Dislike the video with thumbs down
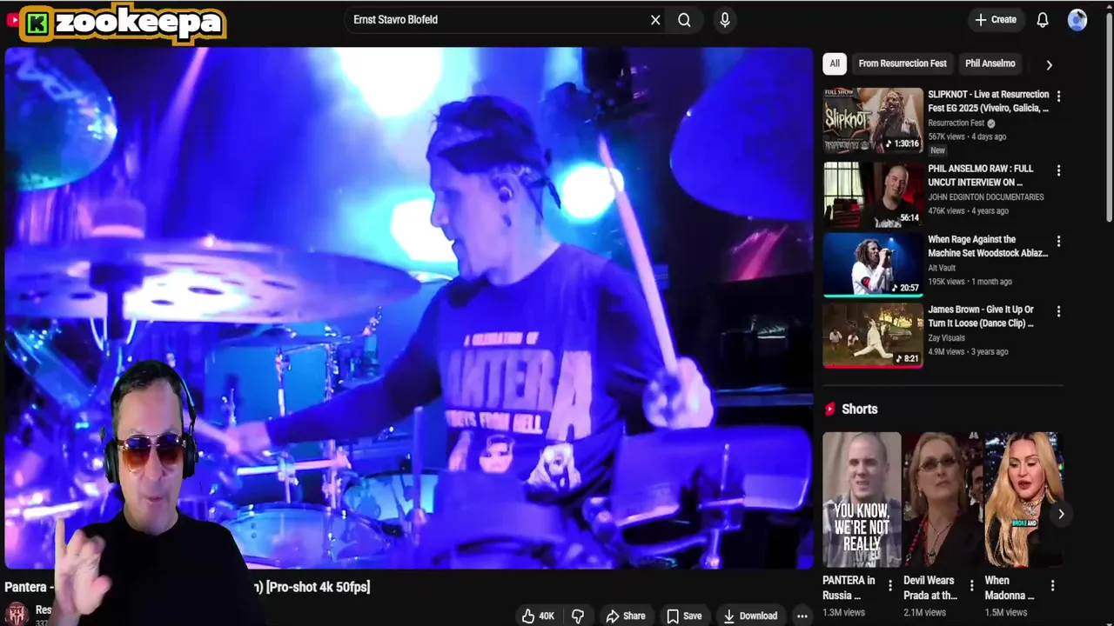The height and width of the screenshot is (626, 1114). coord(578,616)
